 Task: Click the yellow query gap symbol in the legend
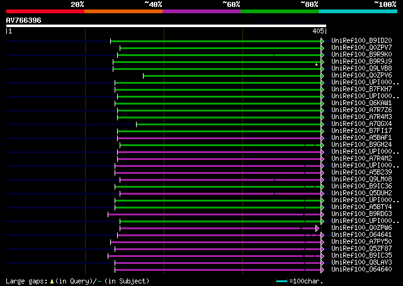tap(52, 282)
